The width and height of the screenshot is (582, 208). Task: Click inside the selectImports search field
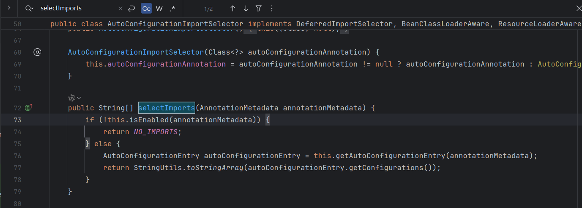tap(76, 8)
